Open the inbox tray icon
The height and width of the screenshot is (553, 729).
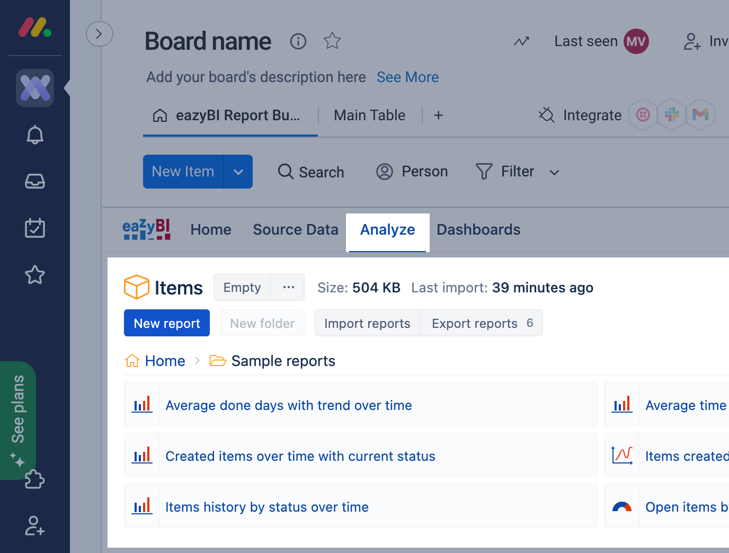pos(35,182)
